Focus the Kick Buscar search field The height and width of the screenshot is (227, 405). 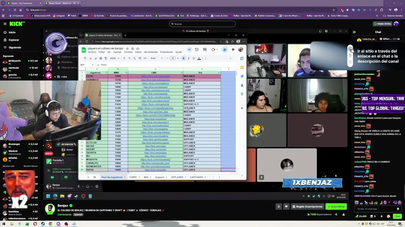202,24
